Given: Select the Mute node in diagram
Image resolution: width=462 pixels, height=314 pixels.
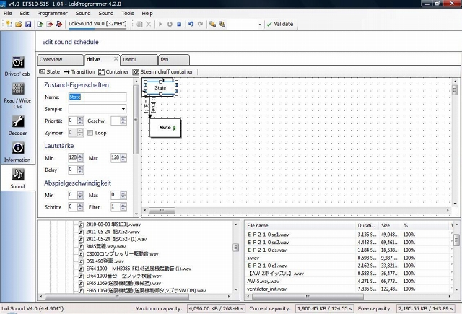Looking at the screenshot, I should coord(165,128).
